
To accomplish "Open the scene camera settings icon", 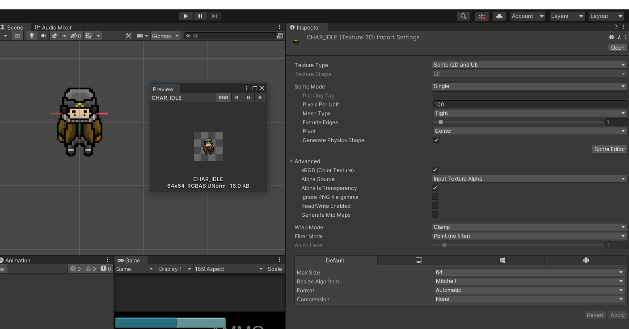I will 140,36.
